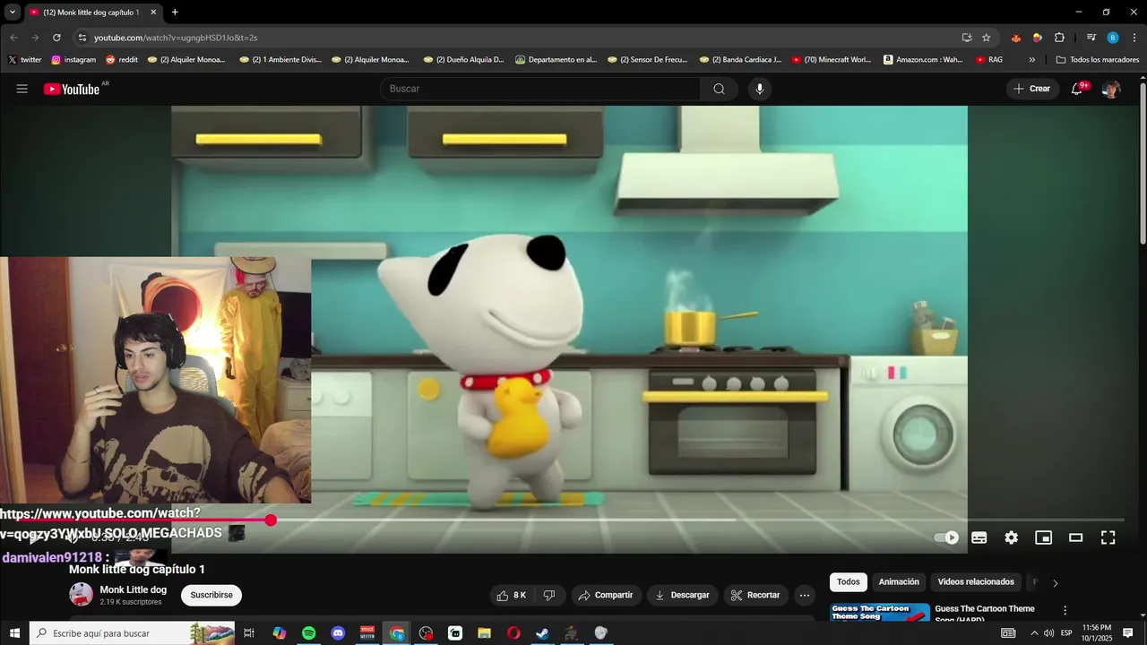Screen dimensions: 1147x645
Task: Open the YouTube guide hamburger menu
Action: (x=22, y=89)
